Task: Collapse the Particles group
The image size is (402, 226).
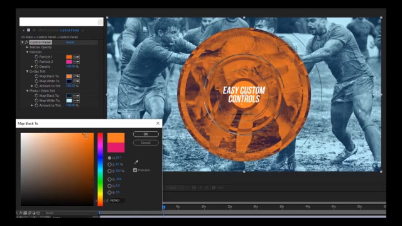Action: pos(27,52)
